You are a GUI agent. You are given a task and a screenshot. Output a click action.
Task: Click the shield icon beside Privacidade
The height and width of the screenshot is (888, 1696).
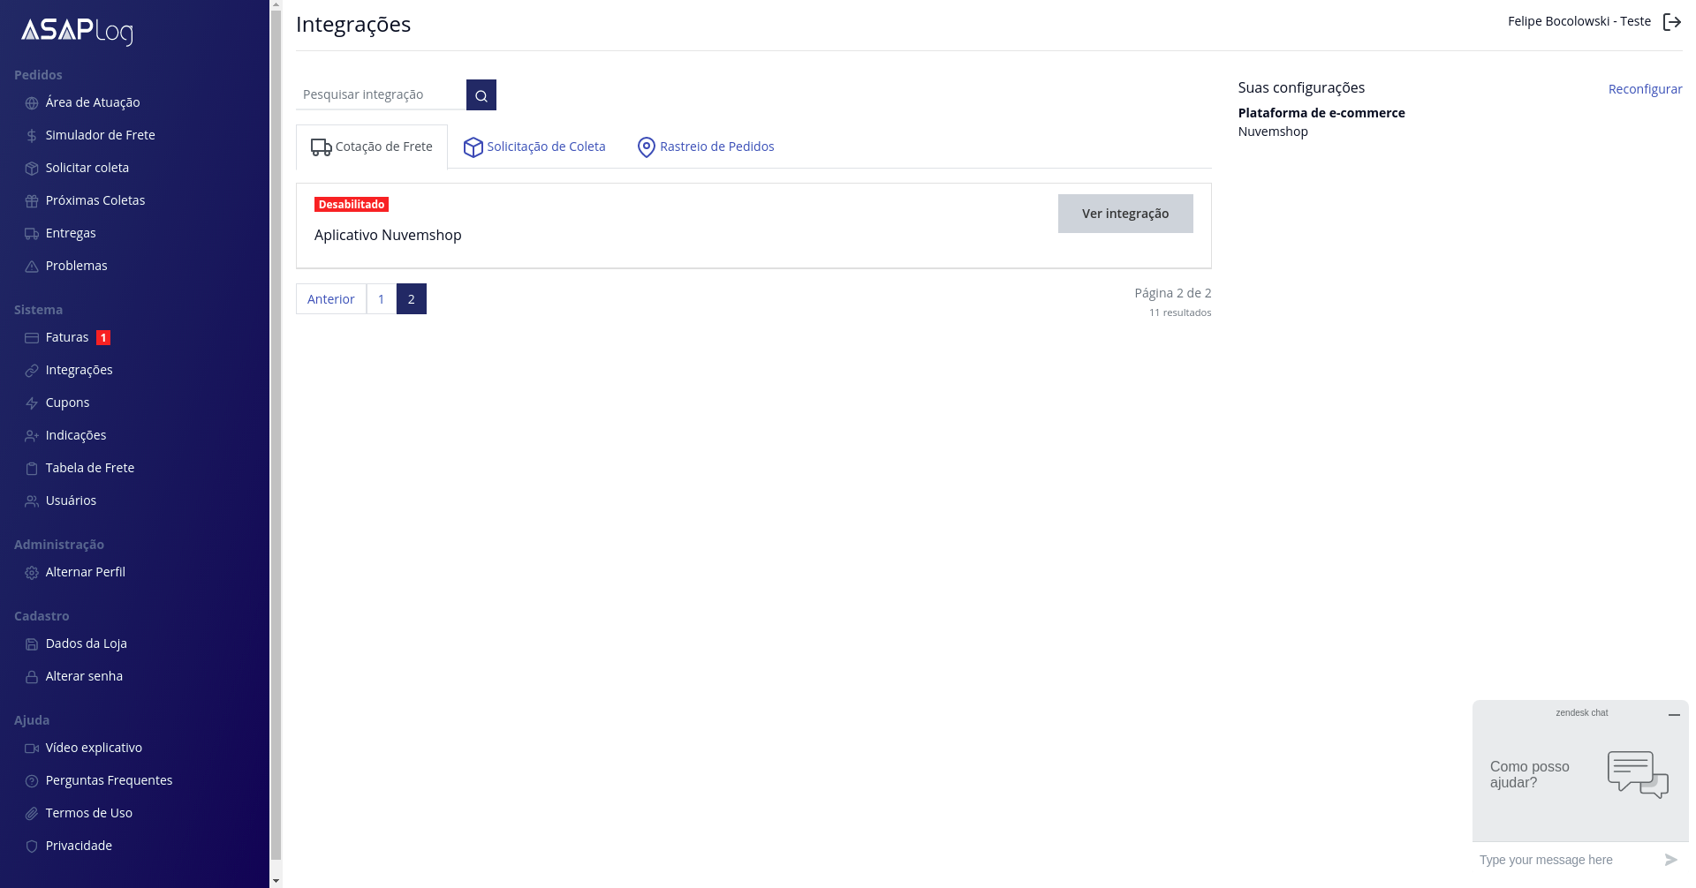click(32, 847)
